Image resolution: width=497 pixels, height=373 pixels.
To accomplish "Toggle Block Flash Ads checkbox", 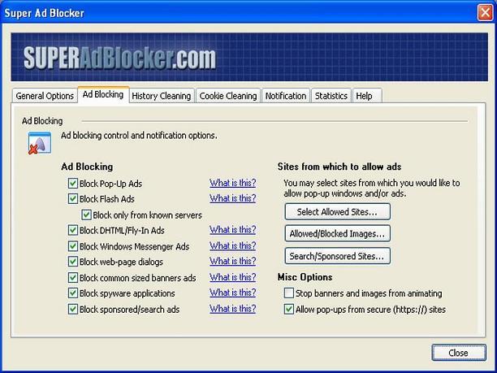I will (x=73, y=199).
